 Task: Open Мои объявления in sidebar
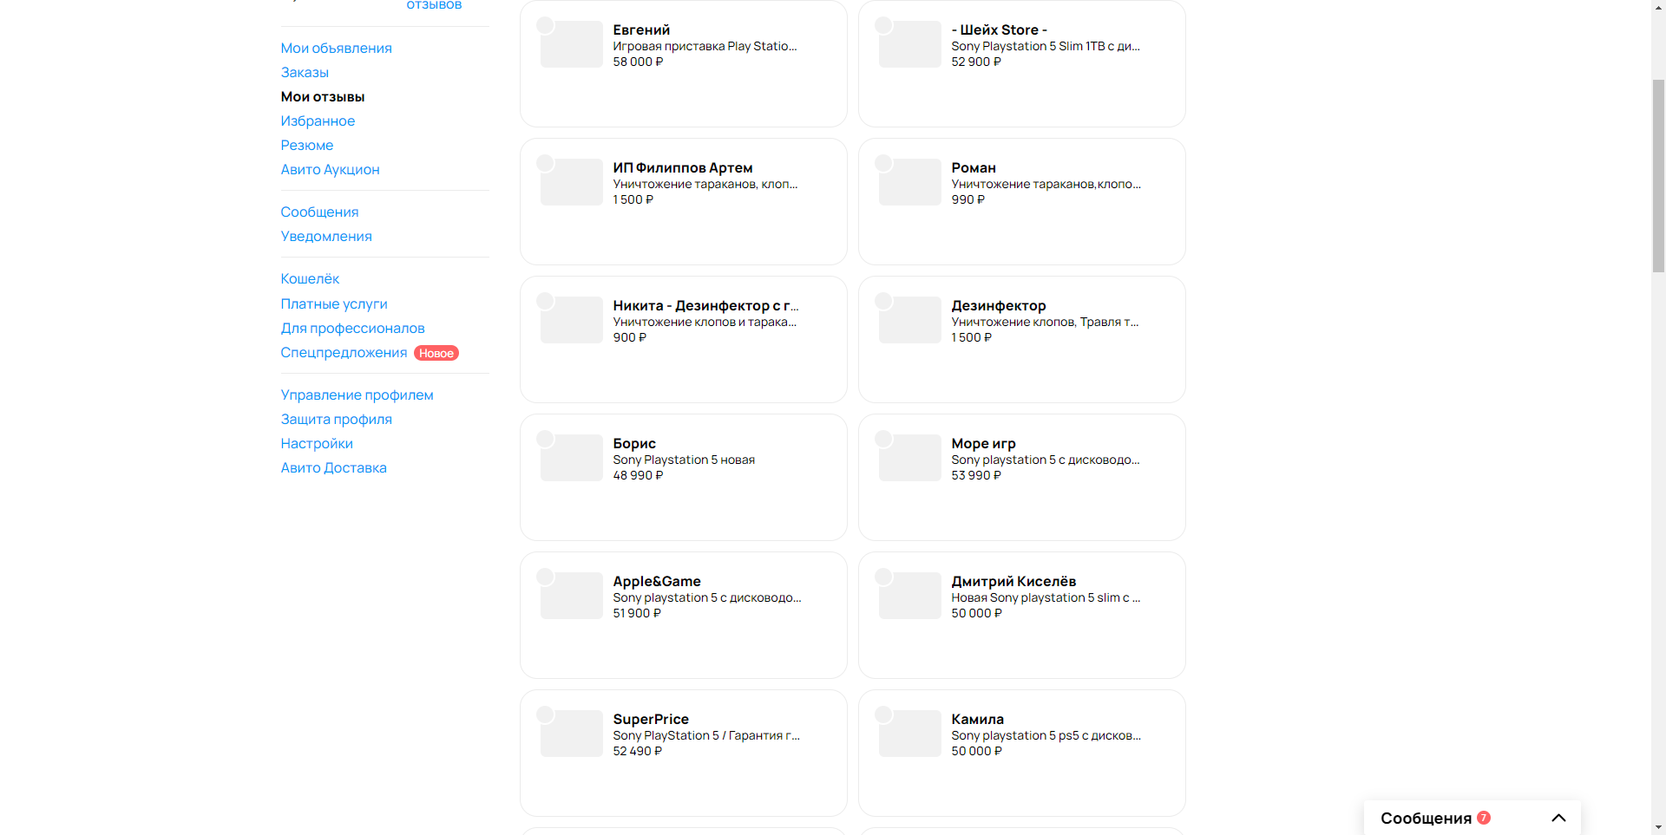(x=336, y=48)
